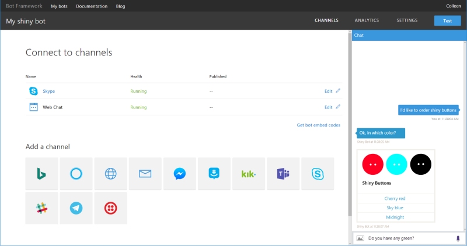Choose the Midnight option
This screenshot has width=467, height=246.
pos(395,217)
